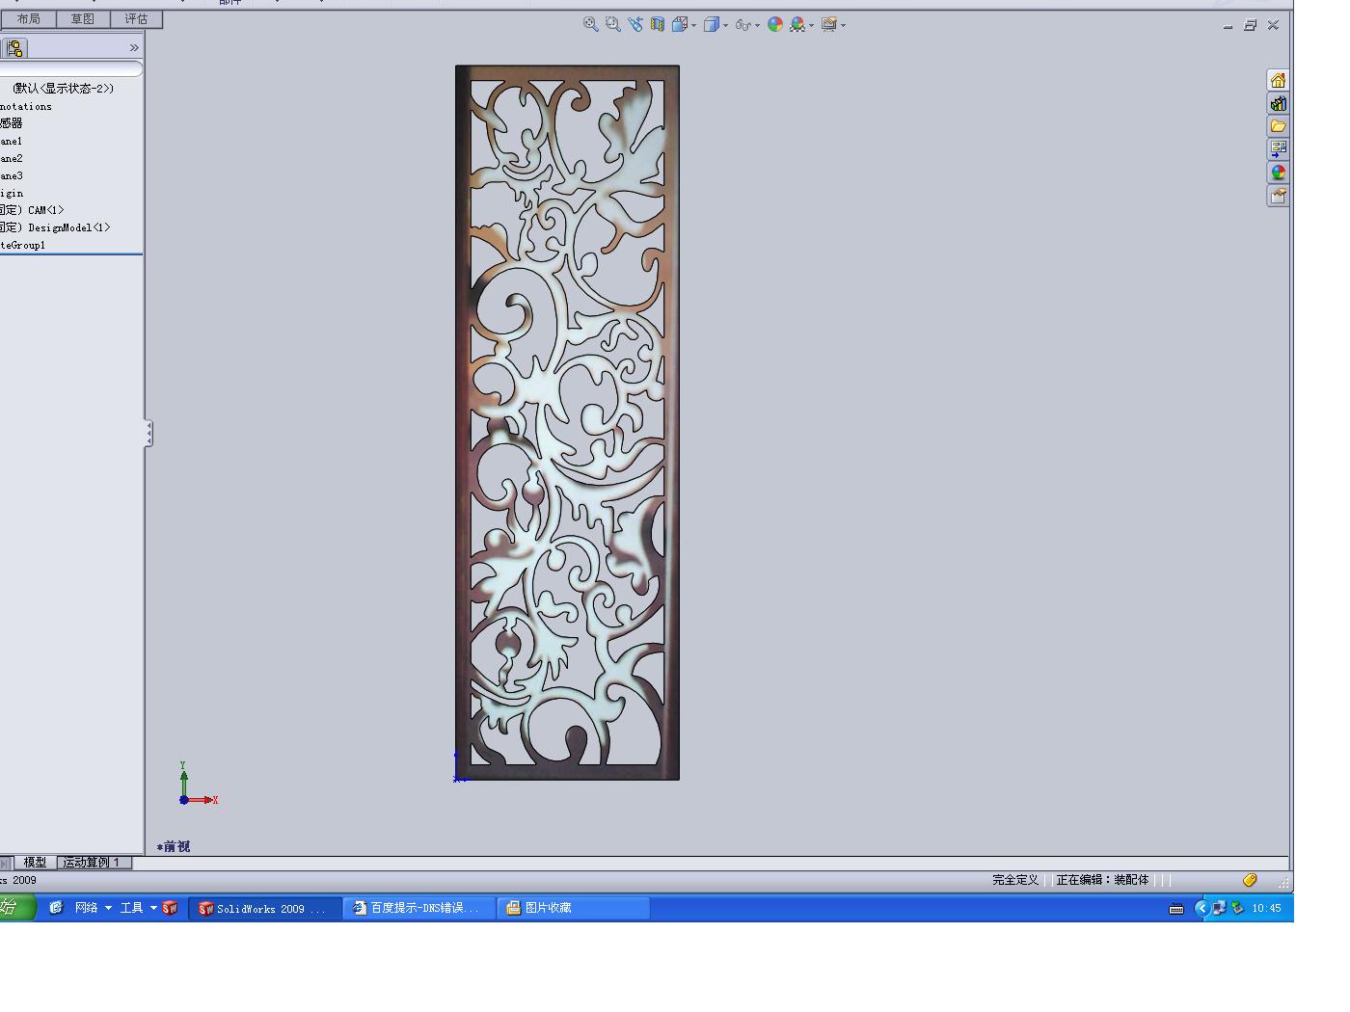Viewport: 1350px width, 1012px height.
Task: Open the 图片收藏 taskbar window
Action: (x=574, y=908)
